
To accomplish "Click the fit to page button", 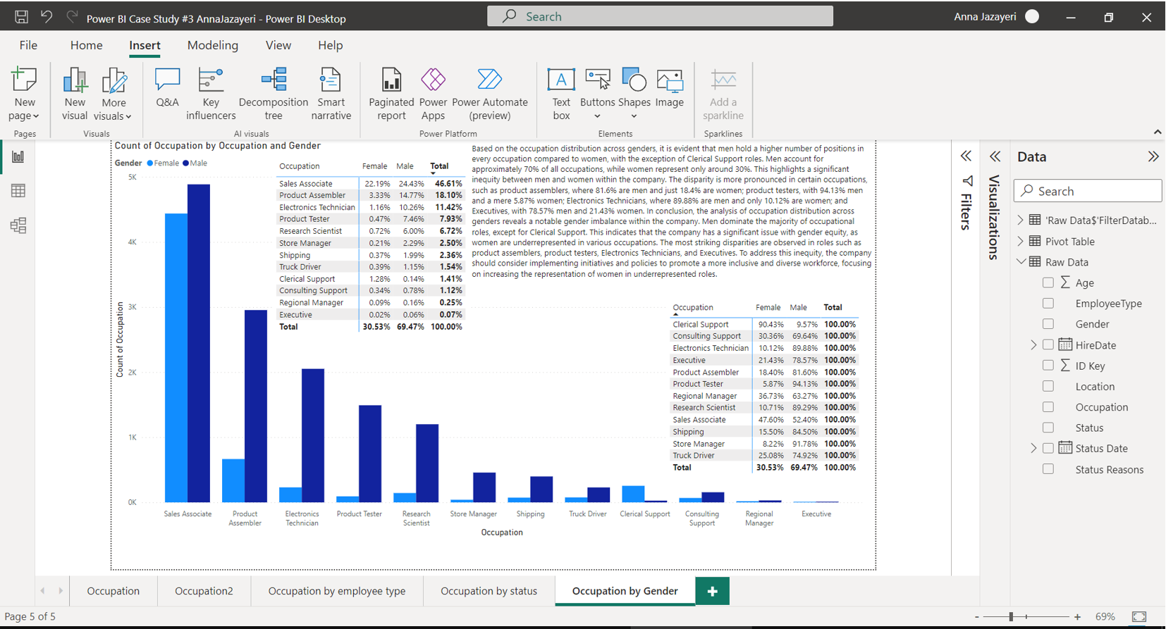I will [1139, 617].
